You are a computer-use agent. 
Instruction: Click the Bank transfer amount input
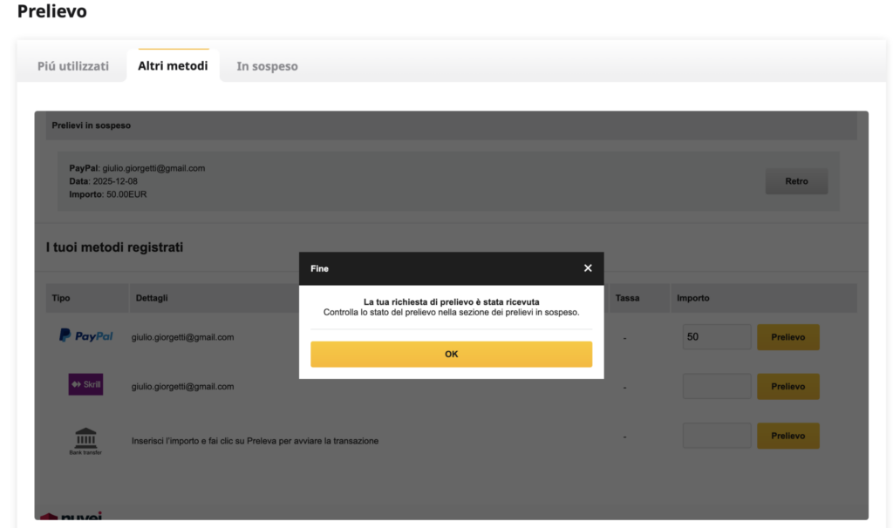716,435
